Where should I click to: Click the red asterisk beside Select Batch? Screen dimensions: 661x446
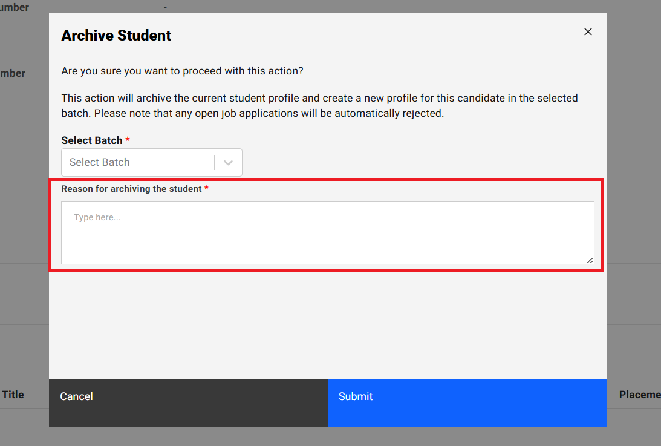(x=128, y=140)
